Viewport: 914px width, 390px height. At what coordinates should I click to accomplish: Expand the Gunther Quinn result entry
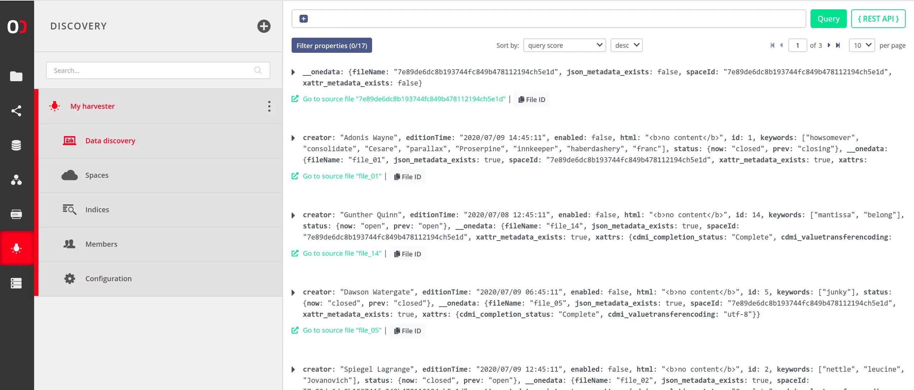293,215
